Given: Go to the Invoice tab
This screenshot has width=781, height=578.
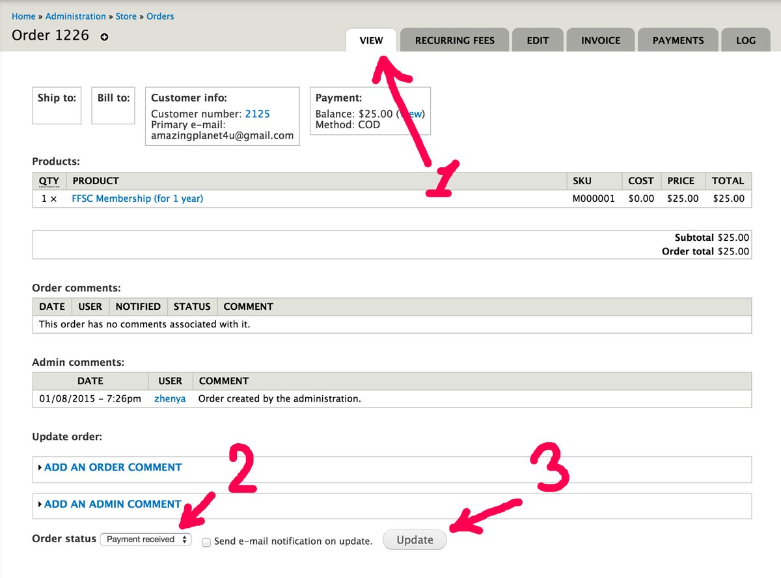Looking at the screenshot, I should click(601, 40).
